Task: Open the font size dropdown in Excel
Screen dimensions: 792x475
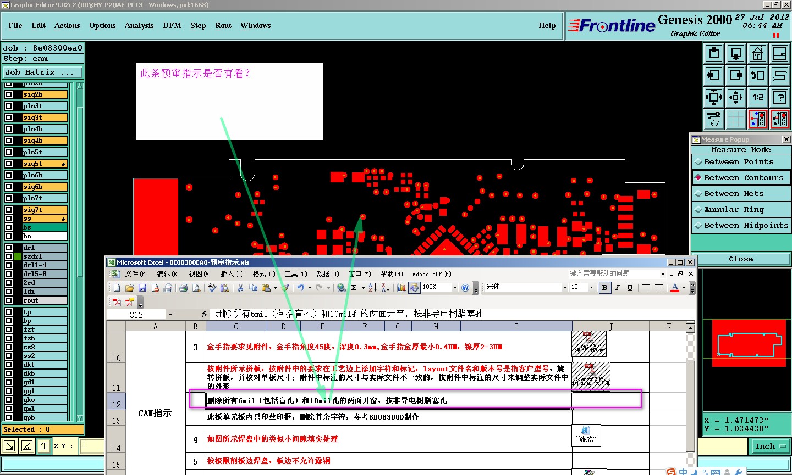Action: click(592, 288)
